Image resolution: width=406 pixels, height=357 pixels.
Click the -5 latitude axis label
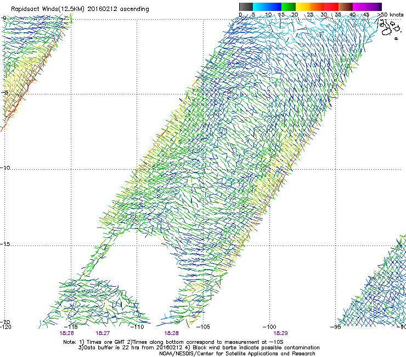[x=5, y=93]
